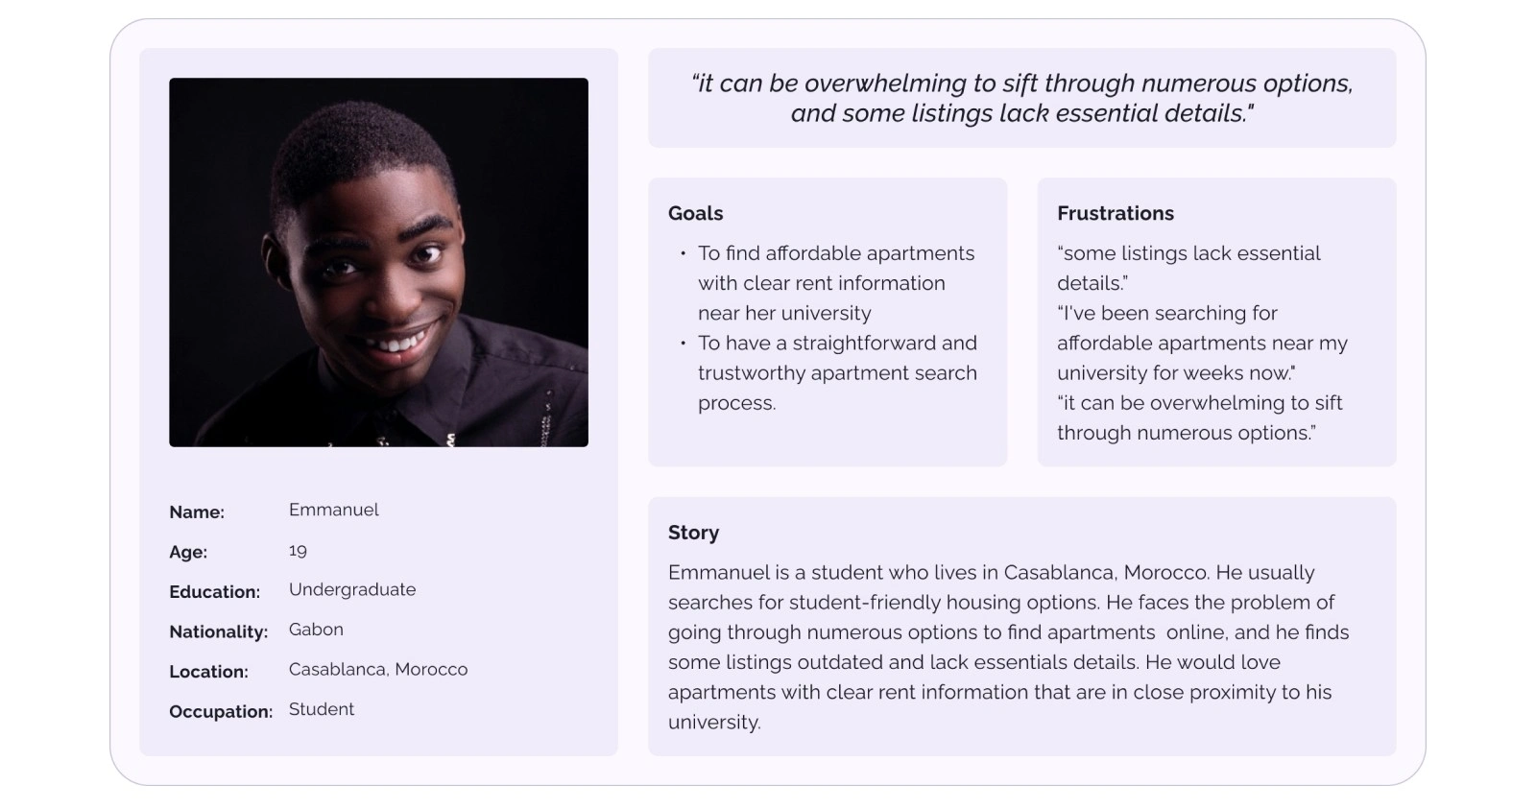Click the goal about finding affordable apartments

coord(835,282)
